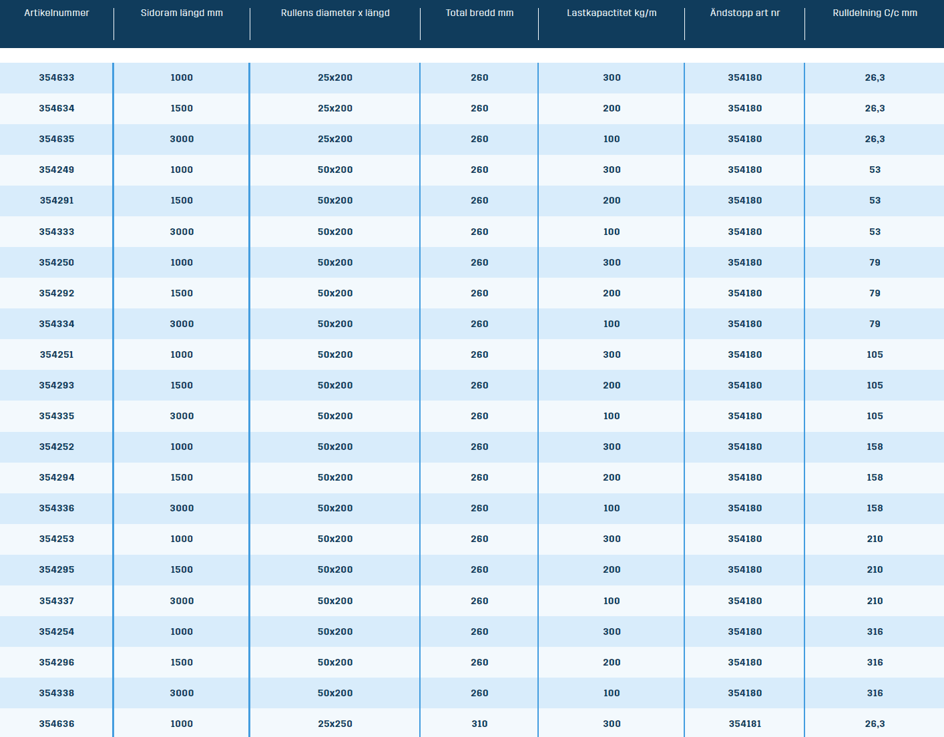Click length 3000 in the 354635 row
Image resolution: width=944 pixels, height=737 pixels.
coord(182,139)
